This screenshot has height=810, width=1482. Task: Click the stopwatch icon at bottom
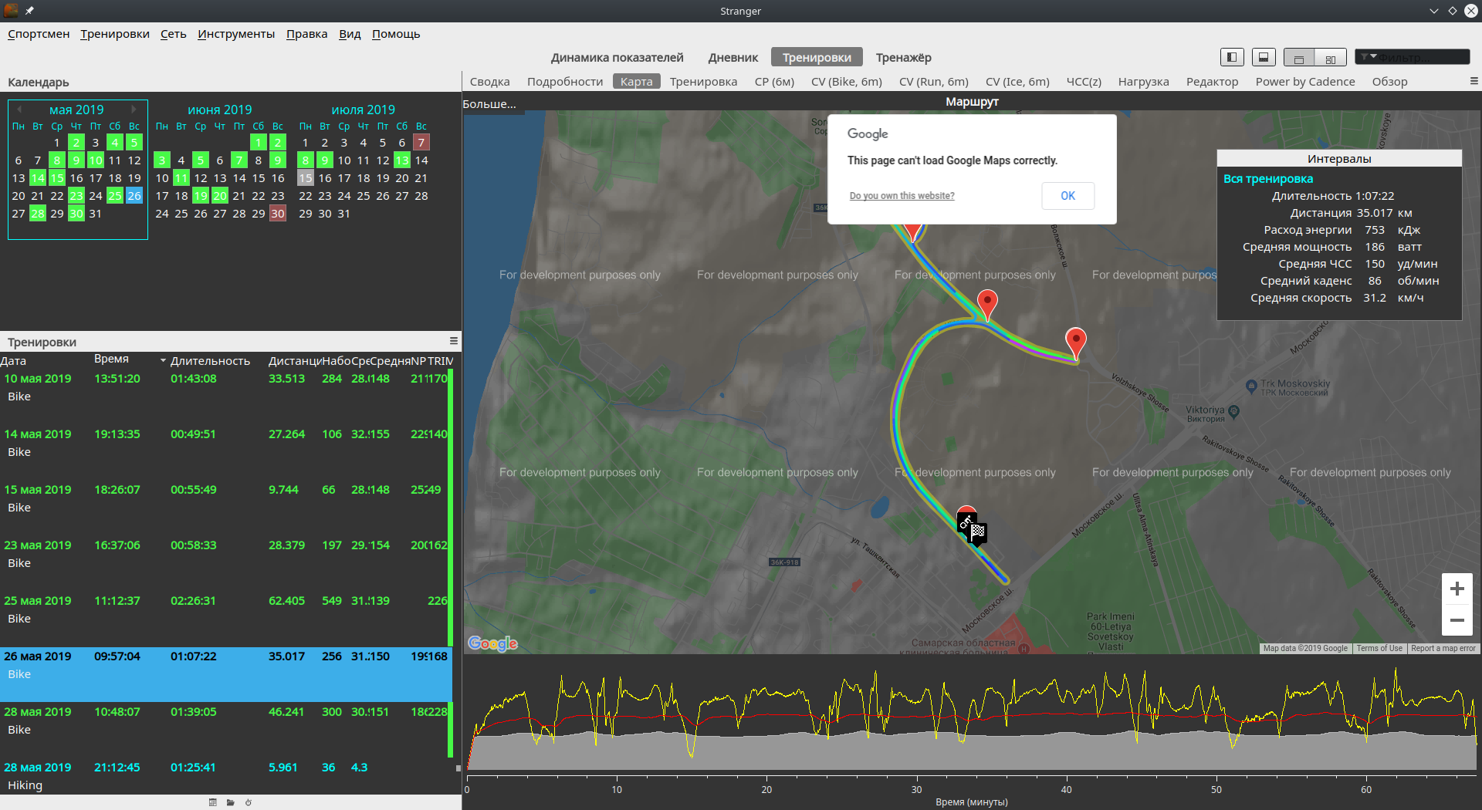(249, 802)
